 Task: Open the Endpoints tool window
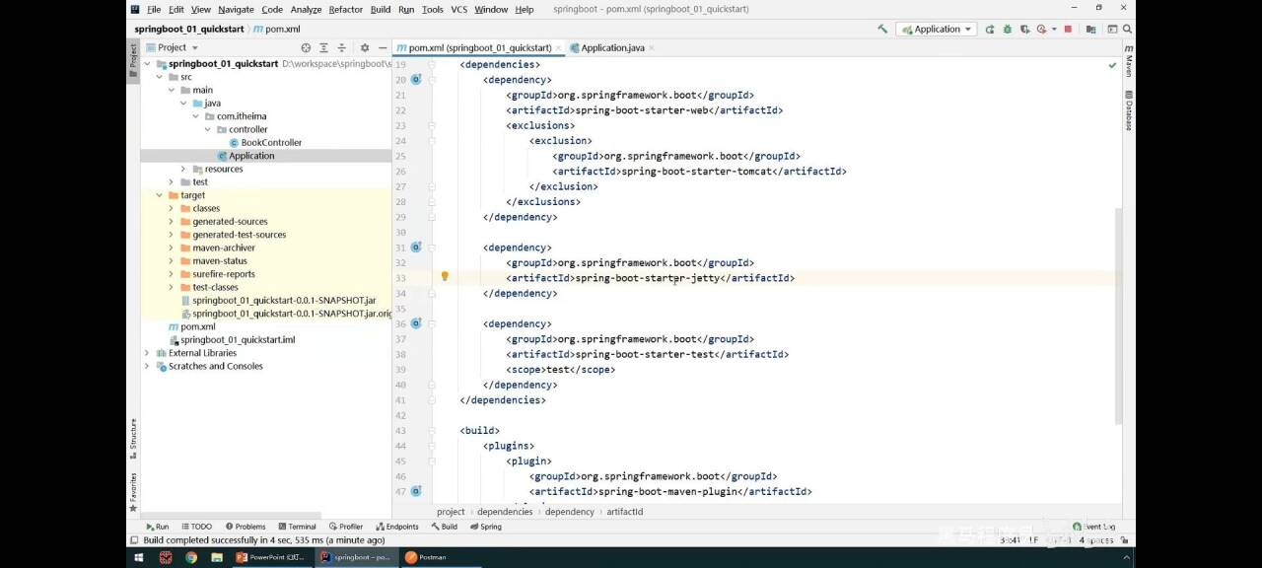396,527
